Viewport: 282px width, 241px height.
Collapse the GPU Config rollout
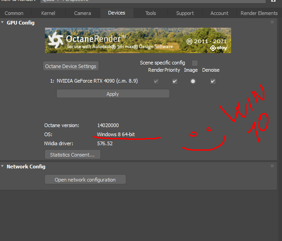coord(2,22)
